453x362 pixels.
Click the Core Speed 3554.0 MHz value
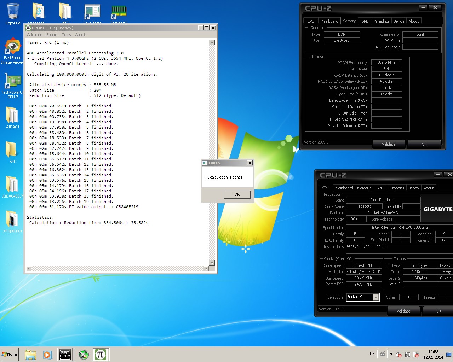click(x=364, y=265)
